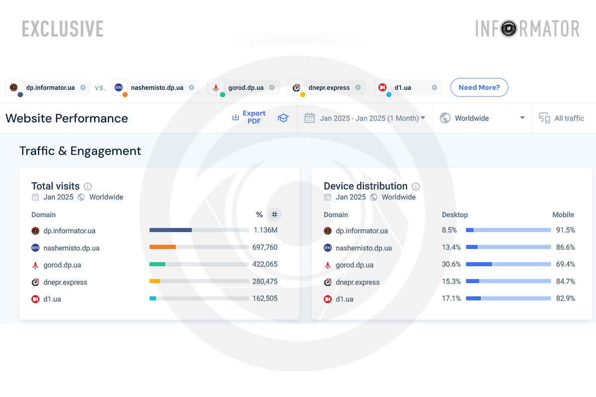This screenshot has width=596, height=397.
Task: Remove the d1.ua comparison chip
Action: click(434, 87)
